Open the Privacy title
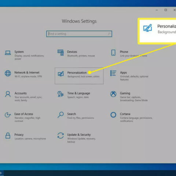This screenshot has height=176, width=176. (x=19, y=135)
